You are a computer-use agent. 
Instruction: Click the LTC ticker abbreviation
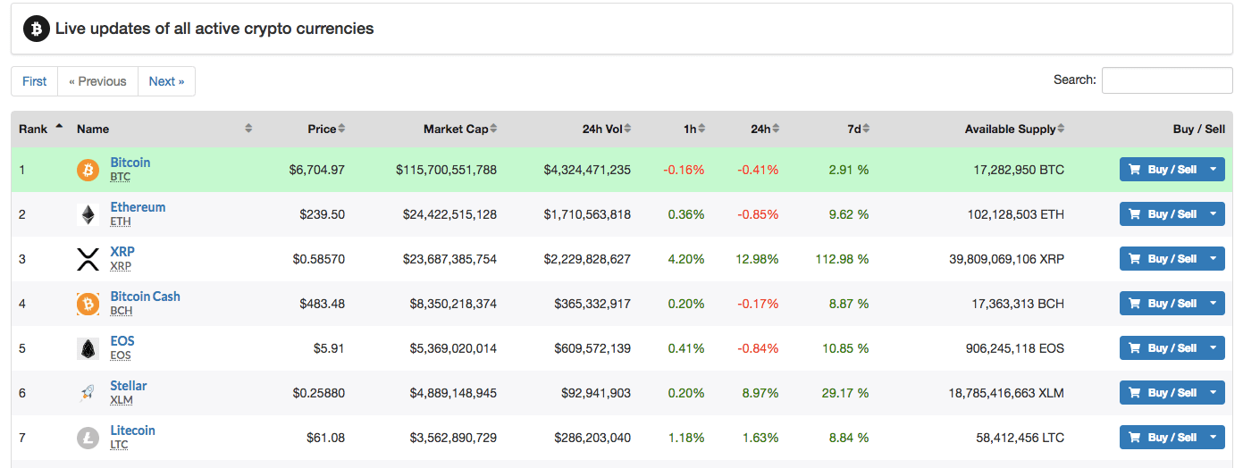click(120, 445)
